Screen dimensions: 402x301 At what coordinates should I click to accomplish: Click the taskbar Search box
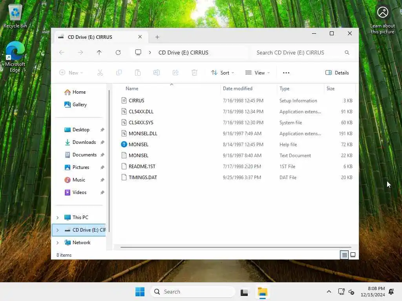[192, 292]
